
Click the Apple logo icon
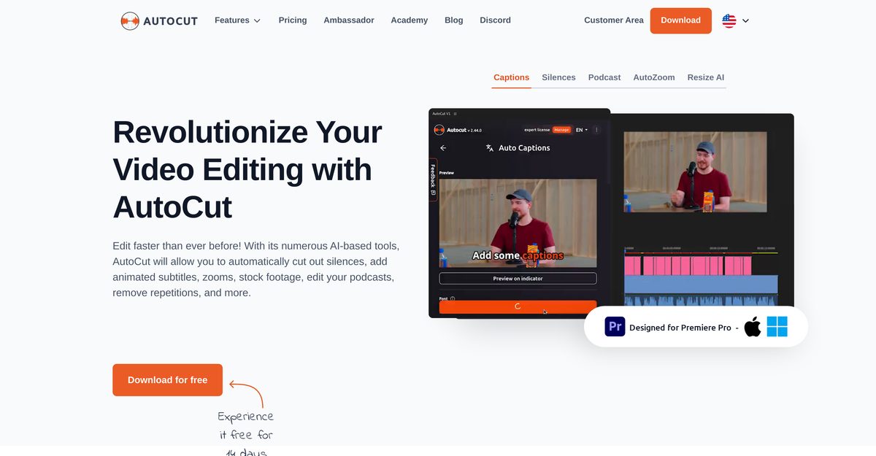coord(753,327)
